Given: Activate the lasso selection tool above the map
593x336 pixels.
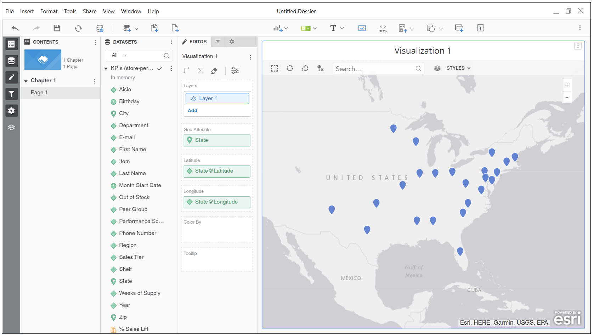Looking at the screenshot, I should [x=305, y=68].
